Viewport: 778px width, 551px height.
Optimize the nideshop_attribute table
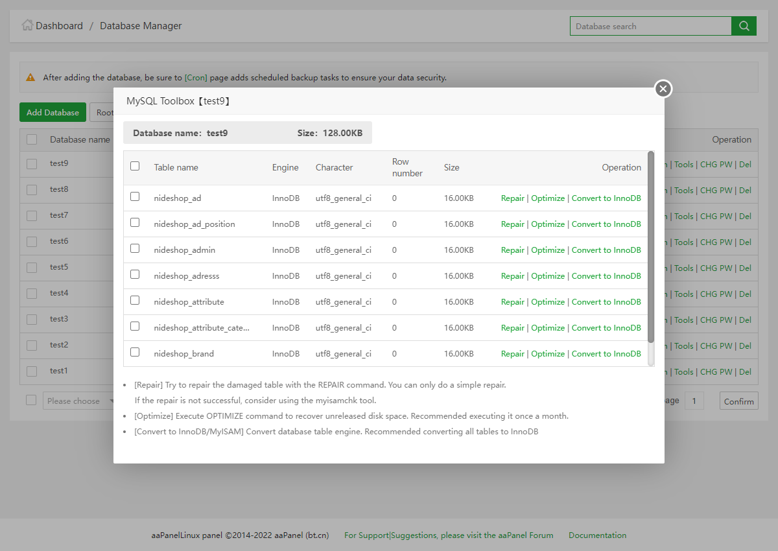(x=548, y=302)
